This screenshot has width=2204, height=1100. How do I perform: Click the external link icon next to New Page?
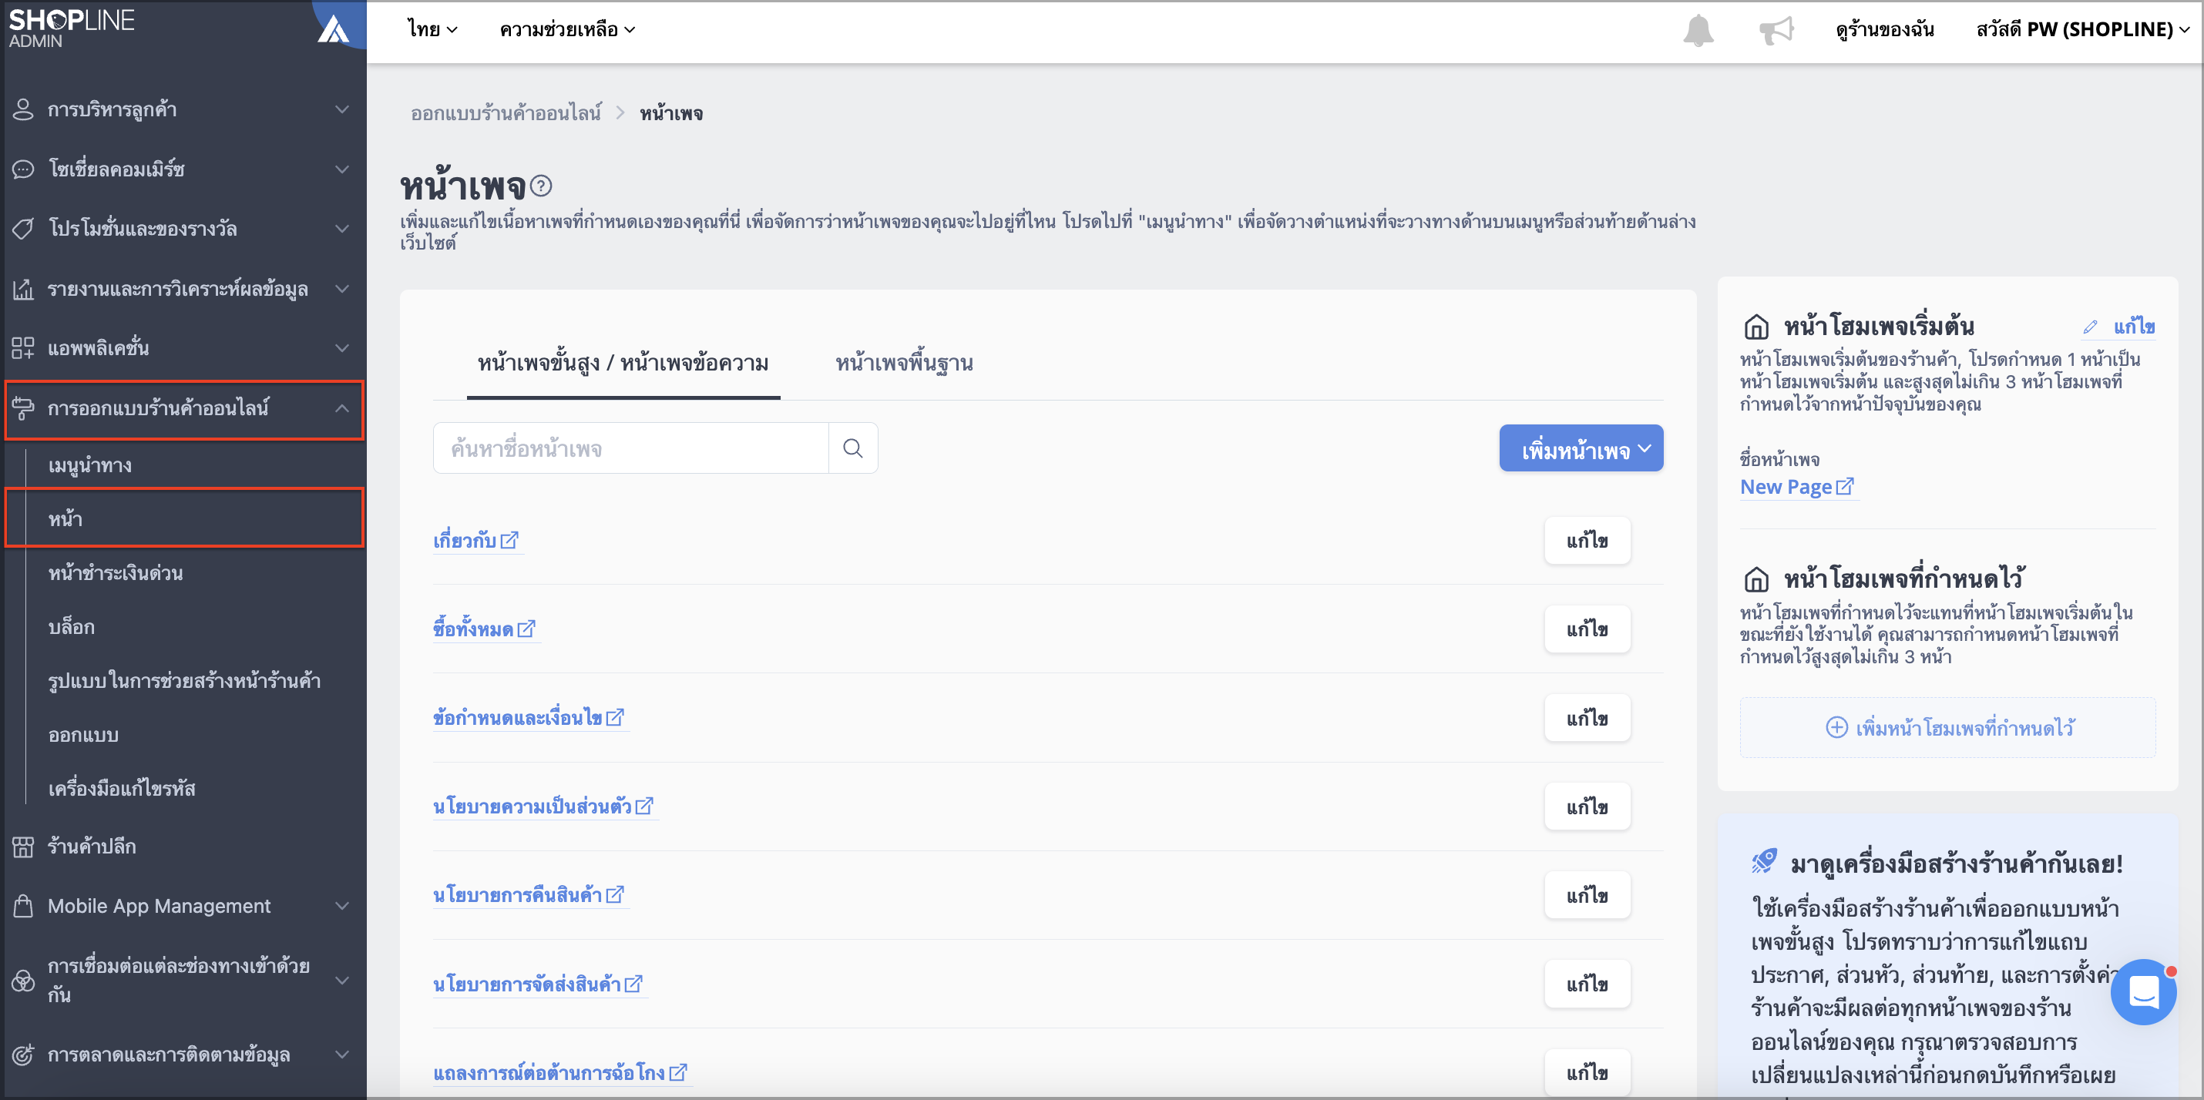click(x=1845, y=487)
